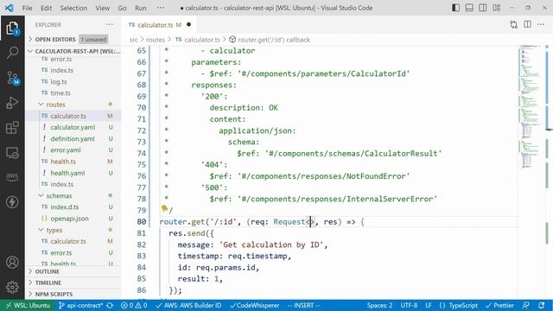Open the Edit menu
Screen dimensions: 553x311
click(46, 8)
